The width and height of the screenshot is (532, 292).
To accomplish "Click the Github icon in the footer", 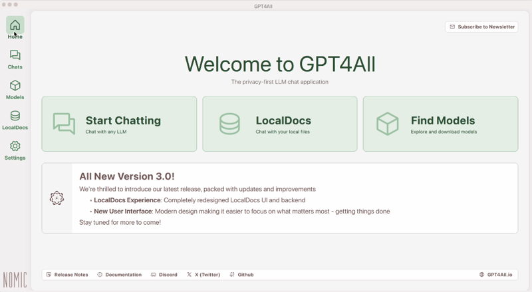I will (x=232, y=275).
